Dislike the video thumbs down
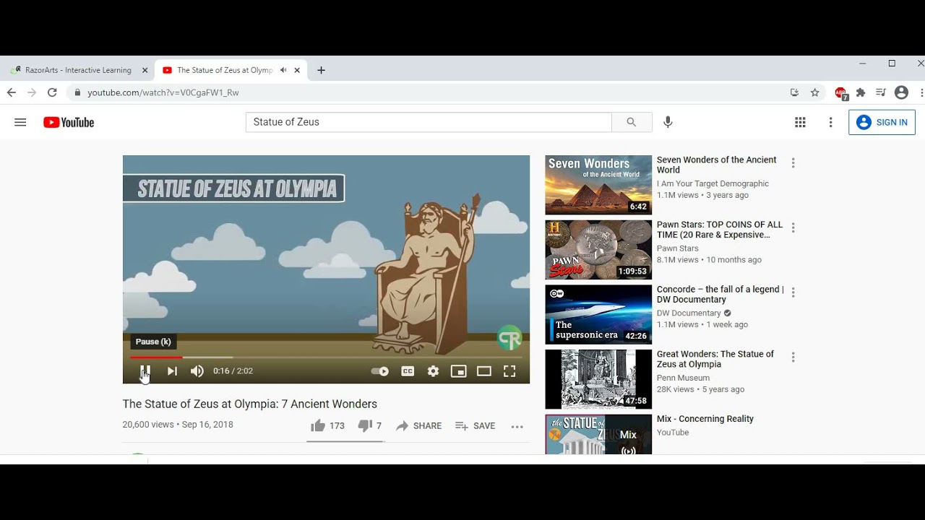 [x=369, y=426]
